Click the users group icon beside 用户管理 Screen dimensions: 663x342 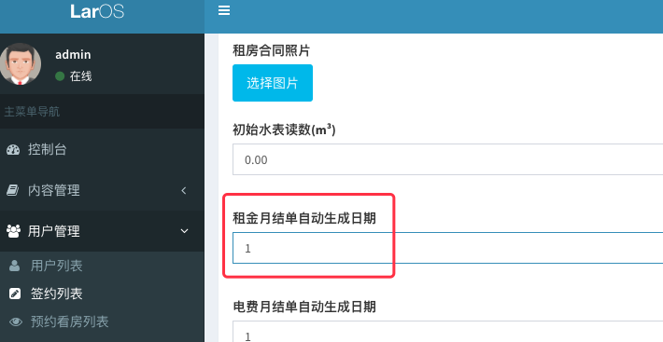13,231
